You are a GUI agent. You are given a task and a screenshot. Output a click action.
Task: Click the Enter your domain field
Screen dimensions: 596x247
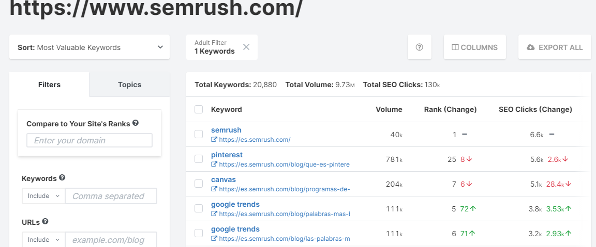pyautogui.click(x=90, y=140)
